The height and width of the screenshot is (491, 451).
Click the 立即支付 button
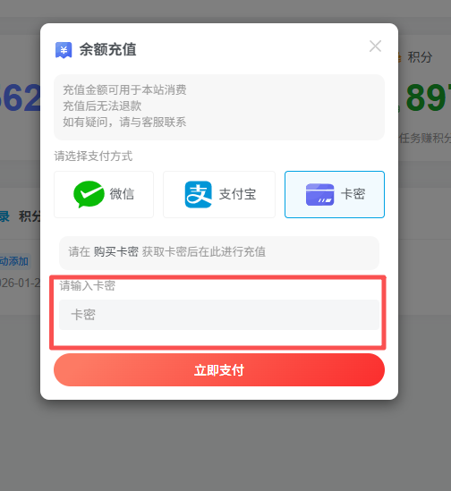coord(219,370)
